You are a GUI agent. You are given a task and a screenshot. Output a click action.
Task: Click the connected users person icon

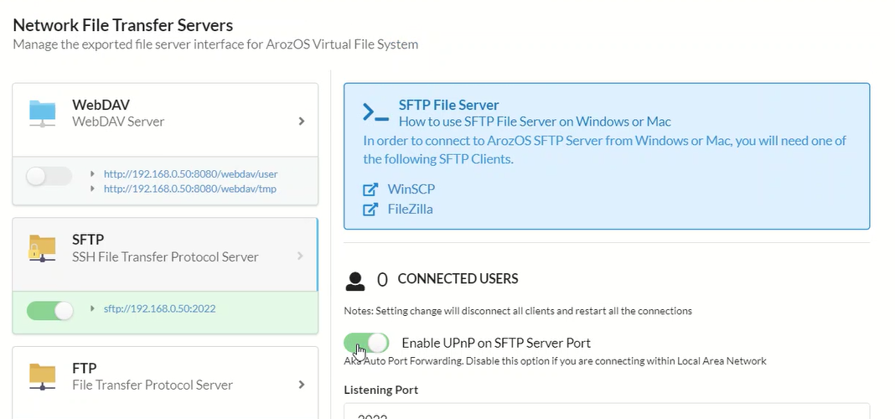pyautogui.click(x=355, y=280)
